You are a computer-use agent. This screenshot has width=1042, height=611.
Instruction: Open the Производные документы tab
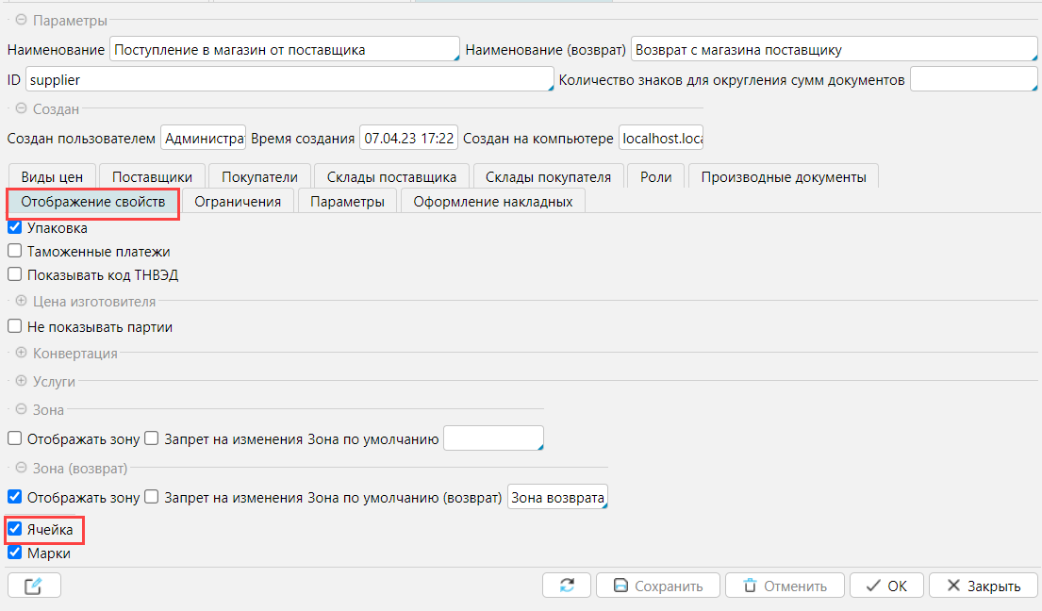pyautogui.click(x=783, y=177)
